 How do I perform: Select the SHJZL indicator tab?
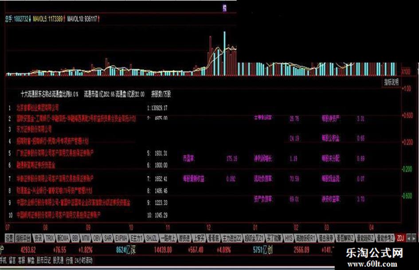152,238
